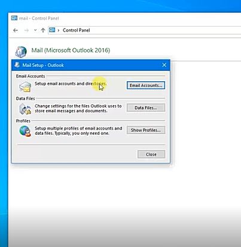Close the Mail Setup dialog with X
This screenshot has height=247, width=241.
click(x=164, y=65)
